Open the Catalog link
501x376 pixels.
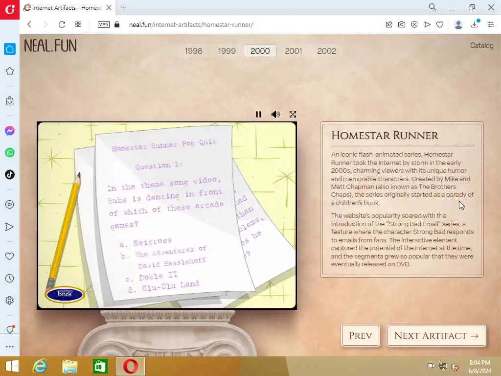click(481, 46)
